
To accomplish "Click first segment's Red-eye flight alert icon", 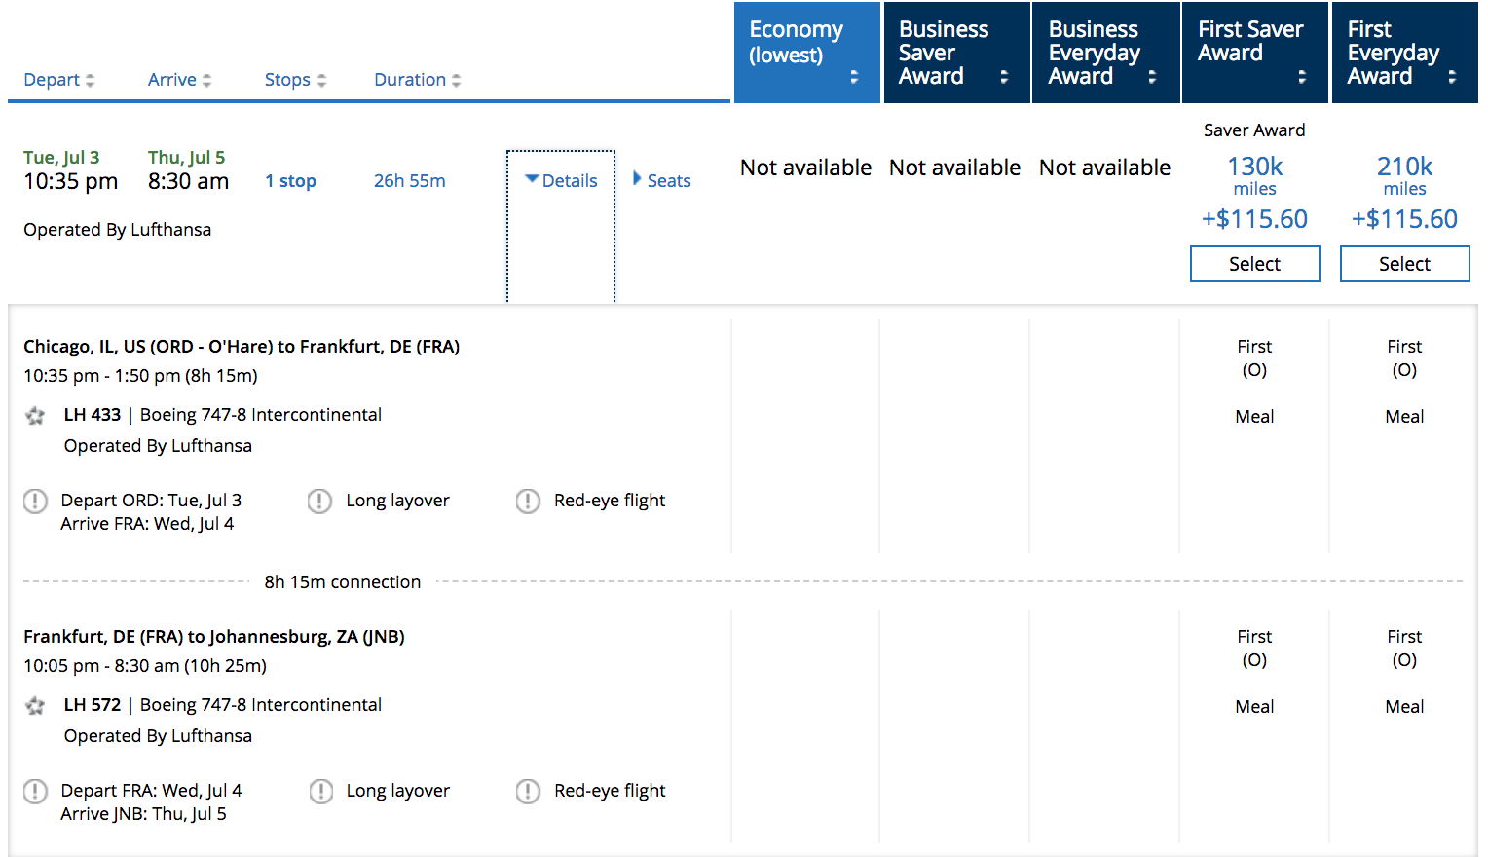I will 528,502.
